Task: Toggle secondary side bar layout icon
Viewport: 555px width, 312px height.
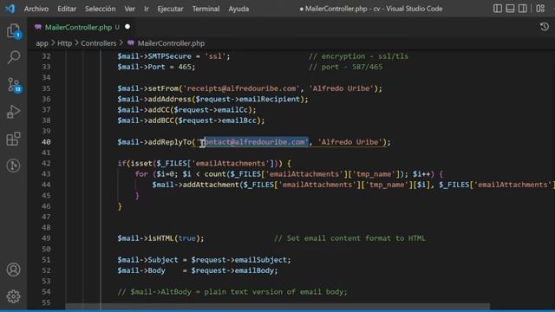Action: click(x=522, y=9)
